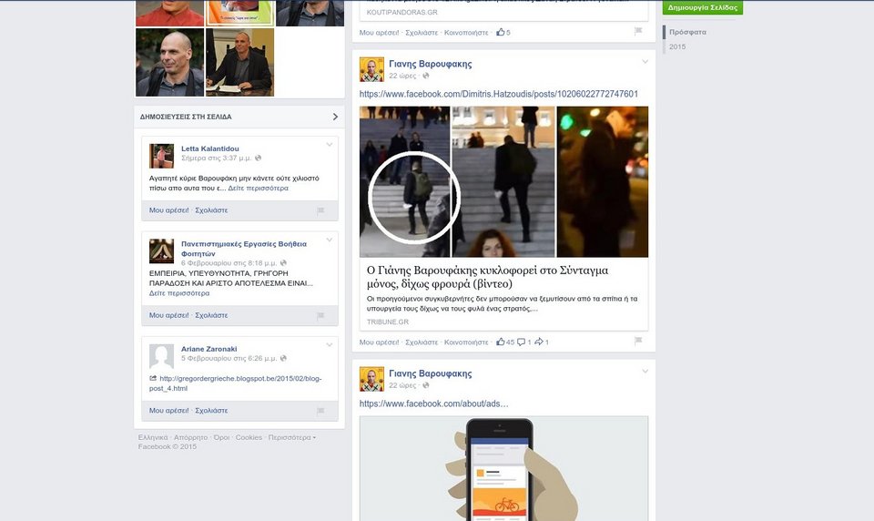Click Κοινοποιήστε on Syntagma post
Image resolution: width=874 pixels, height=521 pixels.
(466, 342)
